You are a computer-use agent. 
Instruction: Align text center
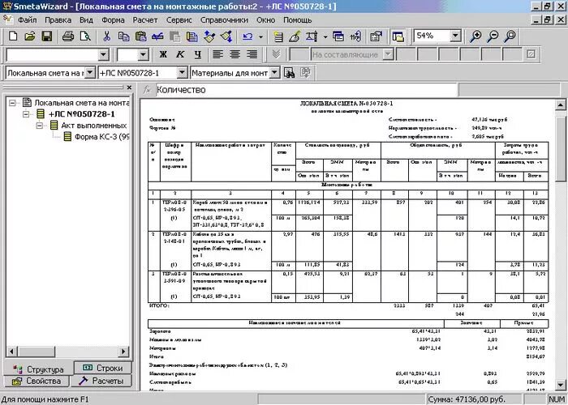coord(235,54)
